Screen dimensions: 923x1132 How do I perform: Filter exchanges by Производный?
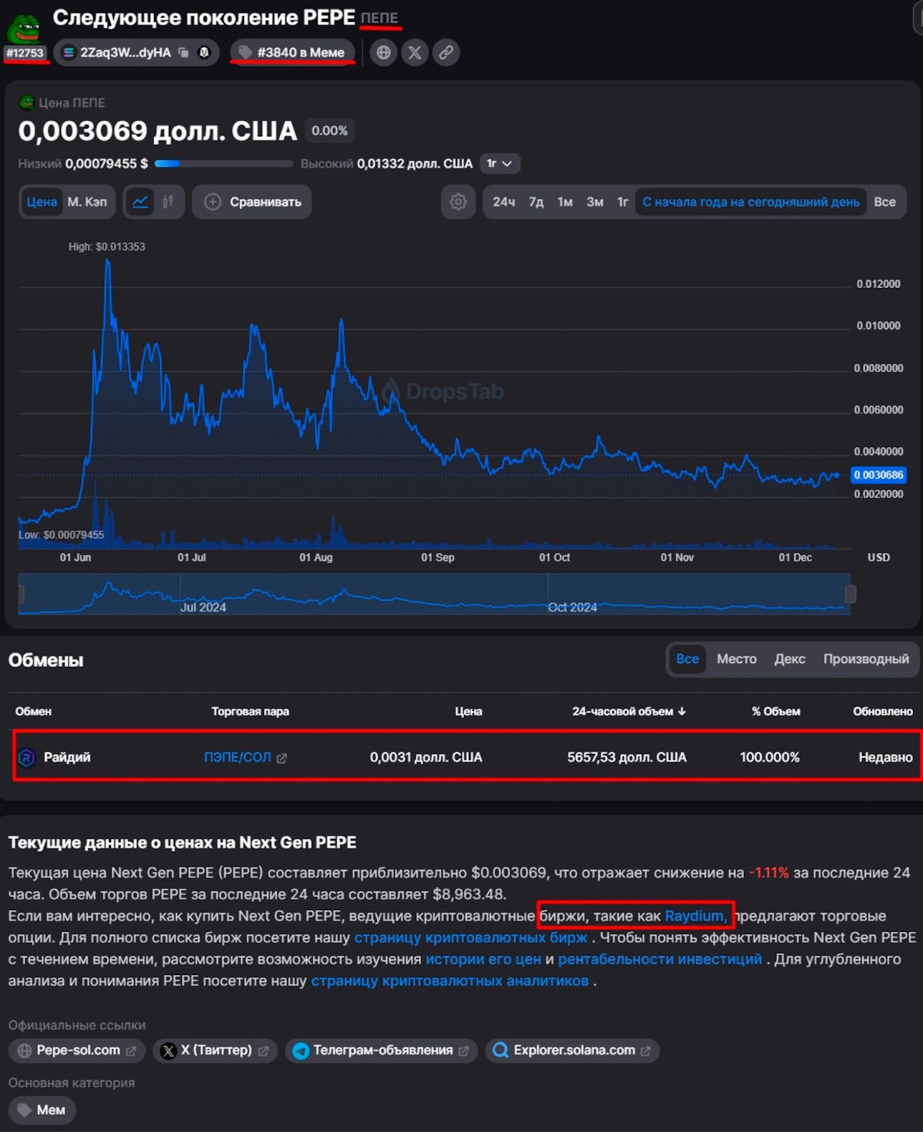pyautogui.click(x=866, y=659)
